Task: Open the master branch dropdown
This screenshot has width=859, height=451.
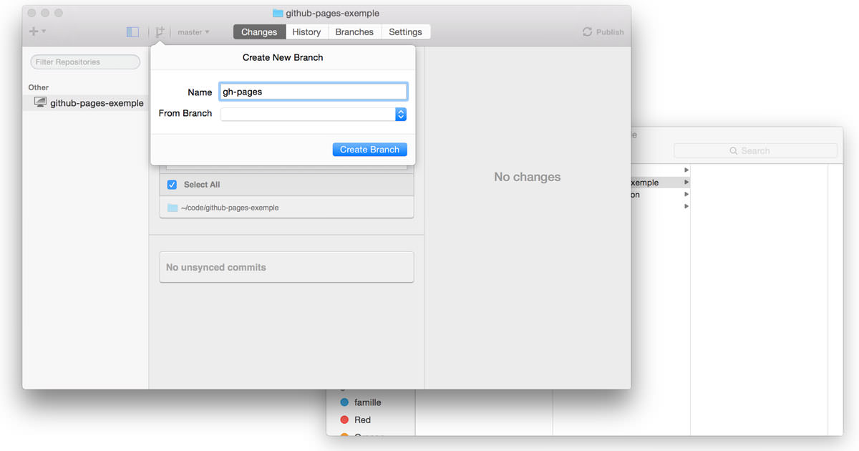Action: [193, 31]
